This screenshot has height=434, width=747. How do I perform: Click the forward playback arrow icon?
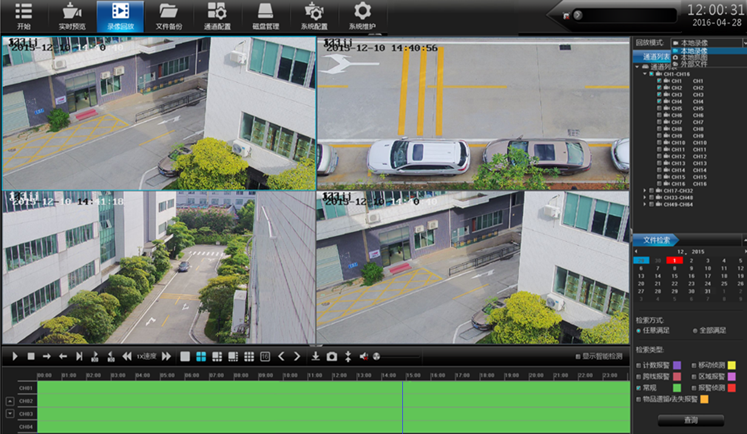(x=47, y=356)
